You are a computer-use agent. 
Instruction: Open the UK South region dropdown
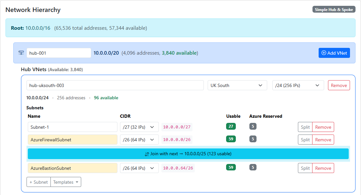237,85
